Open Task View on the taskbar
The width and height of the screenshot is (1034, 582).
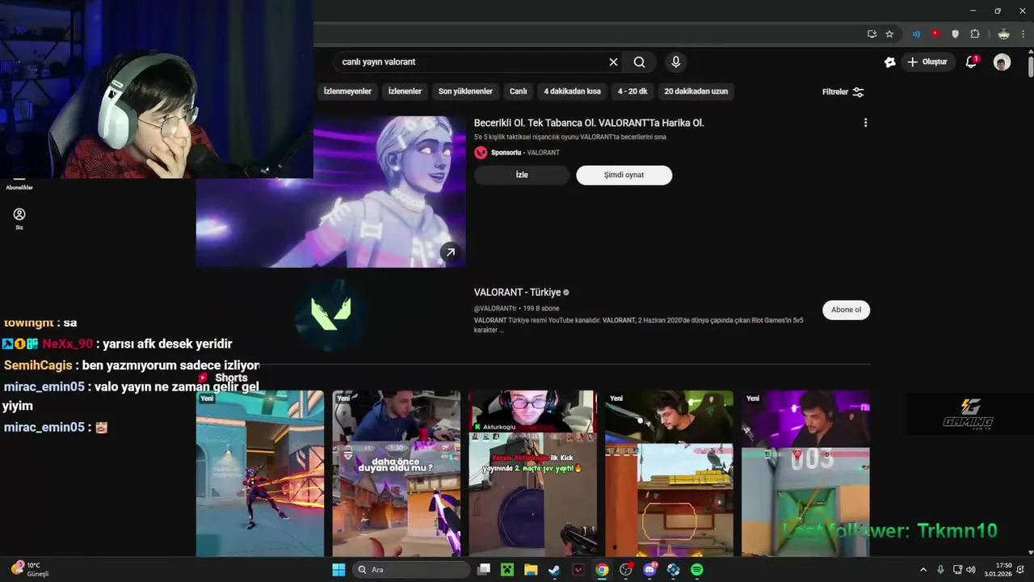point(483,570)
